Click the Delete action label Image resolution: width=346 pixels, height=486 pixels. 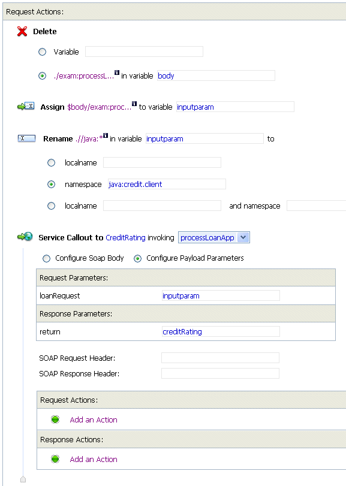click(x=45, y=32)
